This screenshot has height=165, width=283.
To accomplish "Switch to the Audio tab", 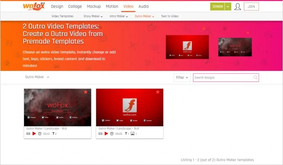I will pyautogui.click(x=144, y=6).
